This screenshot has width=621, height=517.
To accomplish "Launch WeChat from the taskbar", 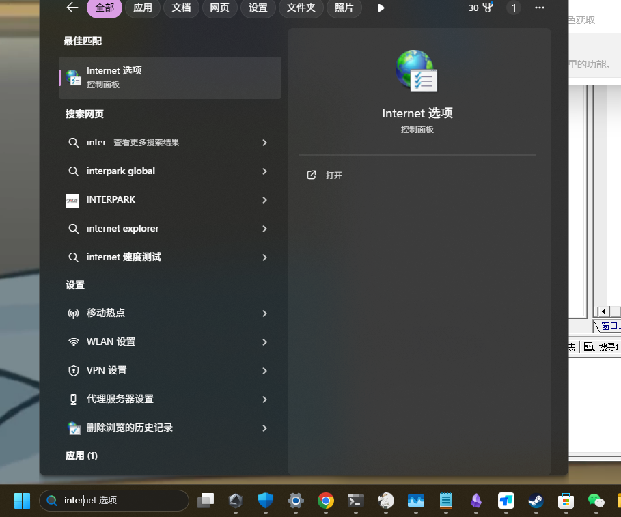I will coord(596,501).
